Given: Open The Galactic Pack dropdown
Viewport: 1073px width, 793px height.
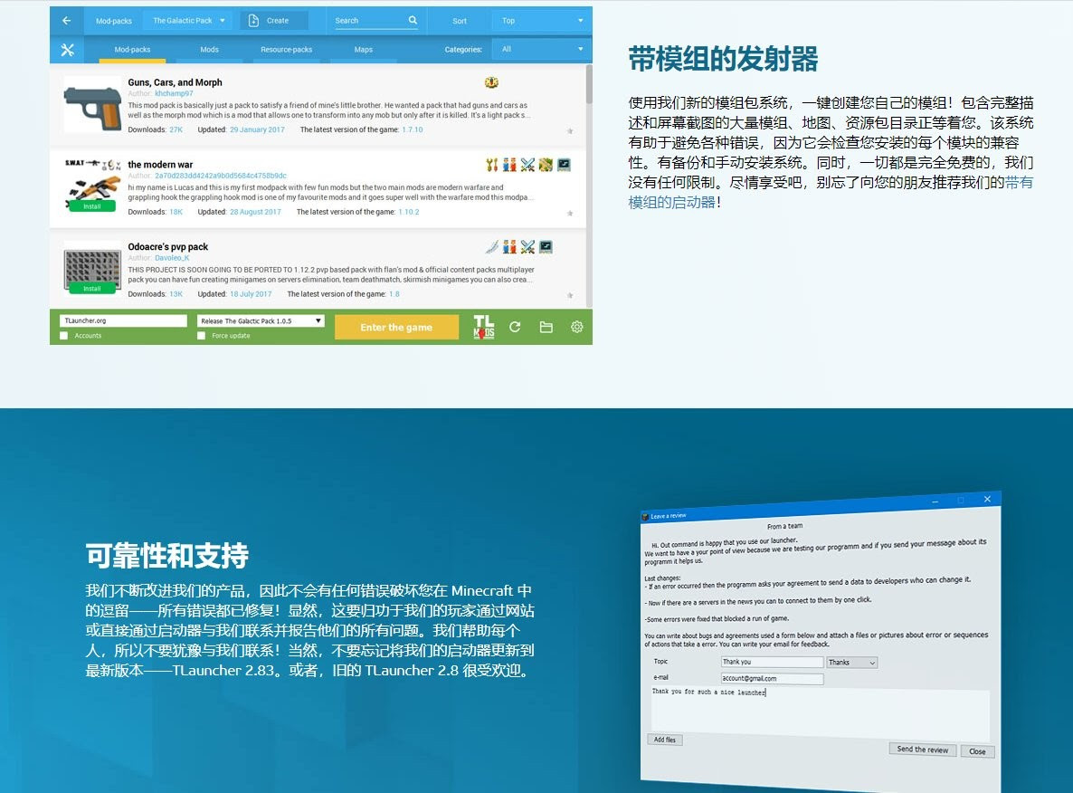Looking at the screenshot, I should (187, 20).
